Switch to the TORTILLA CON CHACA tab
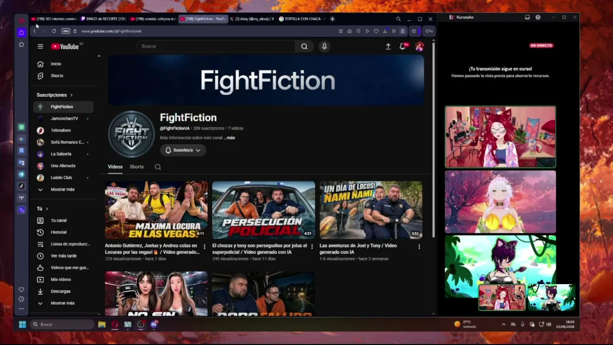The height and width of the screenshot is (345, 613). click(302, 19)
